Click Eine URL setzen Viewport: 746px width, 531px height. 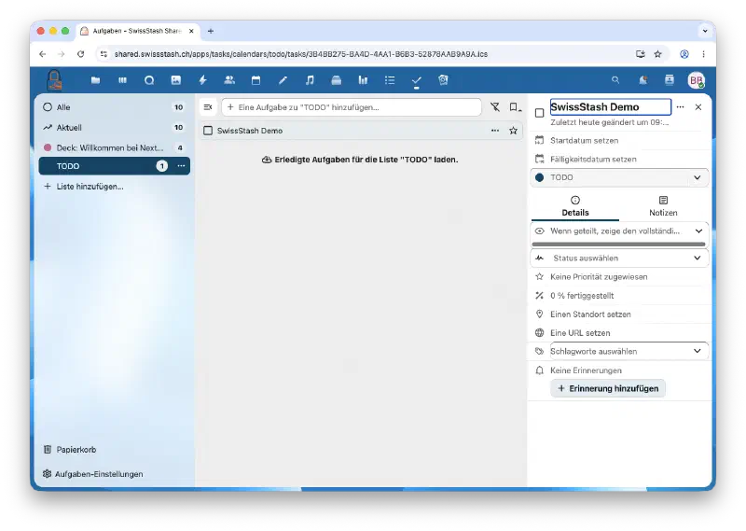[x=619, y=333]
